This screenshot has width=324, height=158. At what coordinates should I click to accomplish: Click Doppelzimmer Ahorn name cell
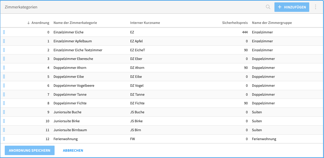(x=70, y=68)
